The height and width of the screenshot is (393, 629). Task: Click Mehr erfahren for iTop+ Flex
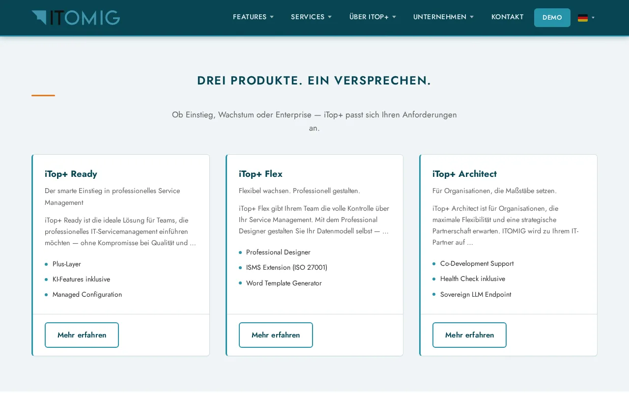(x=276, y=335)
